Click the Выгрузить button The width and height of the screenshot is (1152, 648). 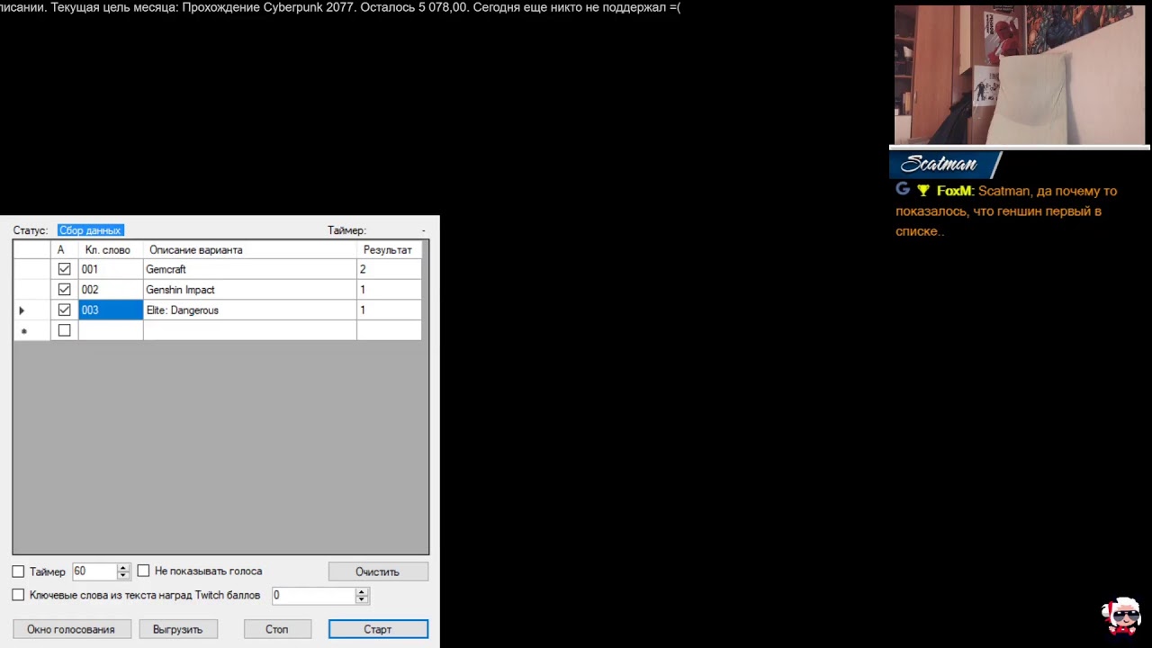(x=177, y=629)
